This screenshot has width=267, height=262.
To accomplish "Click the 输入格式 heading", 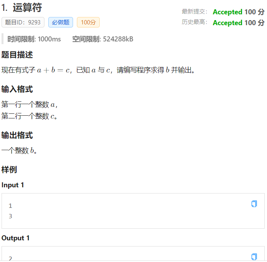I will coord(17,89).
